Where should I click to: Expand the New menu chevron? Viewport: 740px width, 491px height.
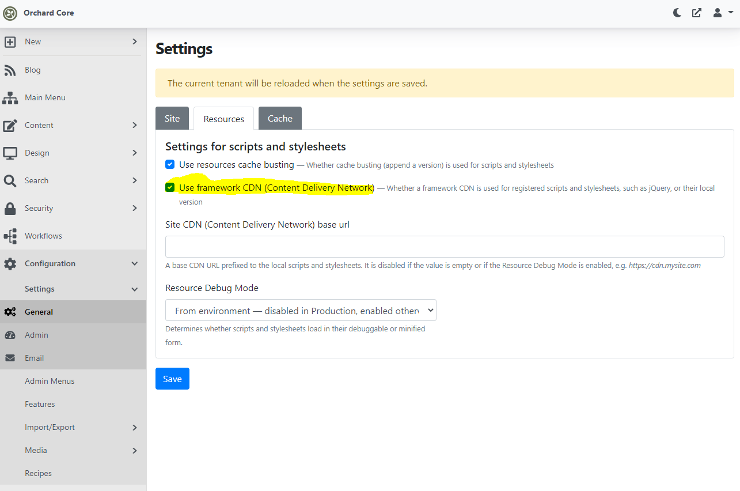134,41
